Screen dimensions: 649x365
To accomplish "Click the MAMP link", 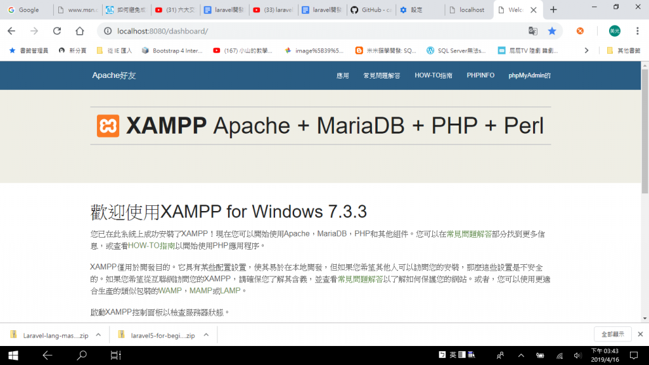I will coord(201,291).
